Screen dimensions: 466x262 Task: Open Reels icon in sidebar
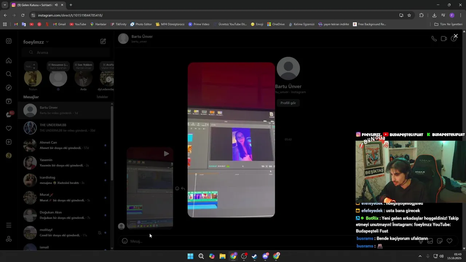point(9,101)
